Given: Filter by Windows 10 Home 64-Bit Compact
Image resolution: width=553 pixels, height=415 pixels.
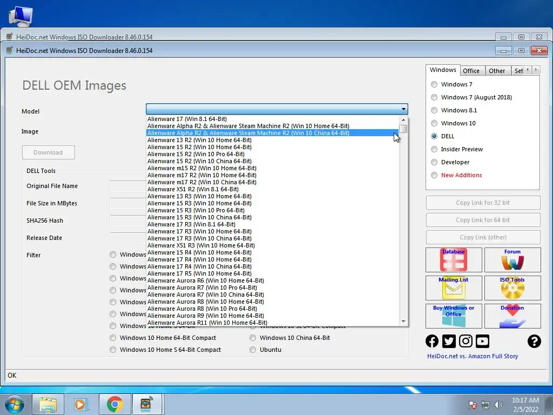Looking at the screenshot, I should point(113,338).
